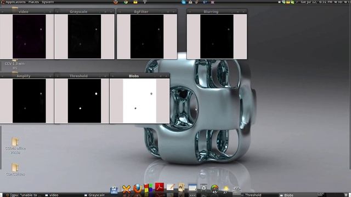Launch the text editor notepad dock icon
The height and width of the screenshot is (197, 351).
pyautogui.click(x=171, y=187)
